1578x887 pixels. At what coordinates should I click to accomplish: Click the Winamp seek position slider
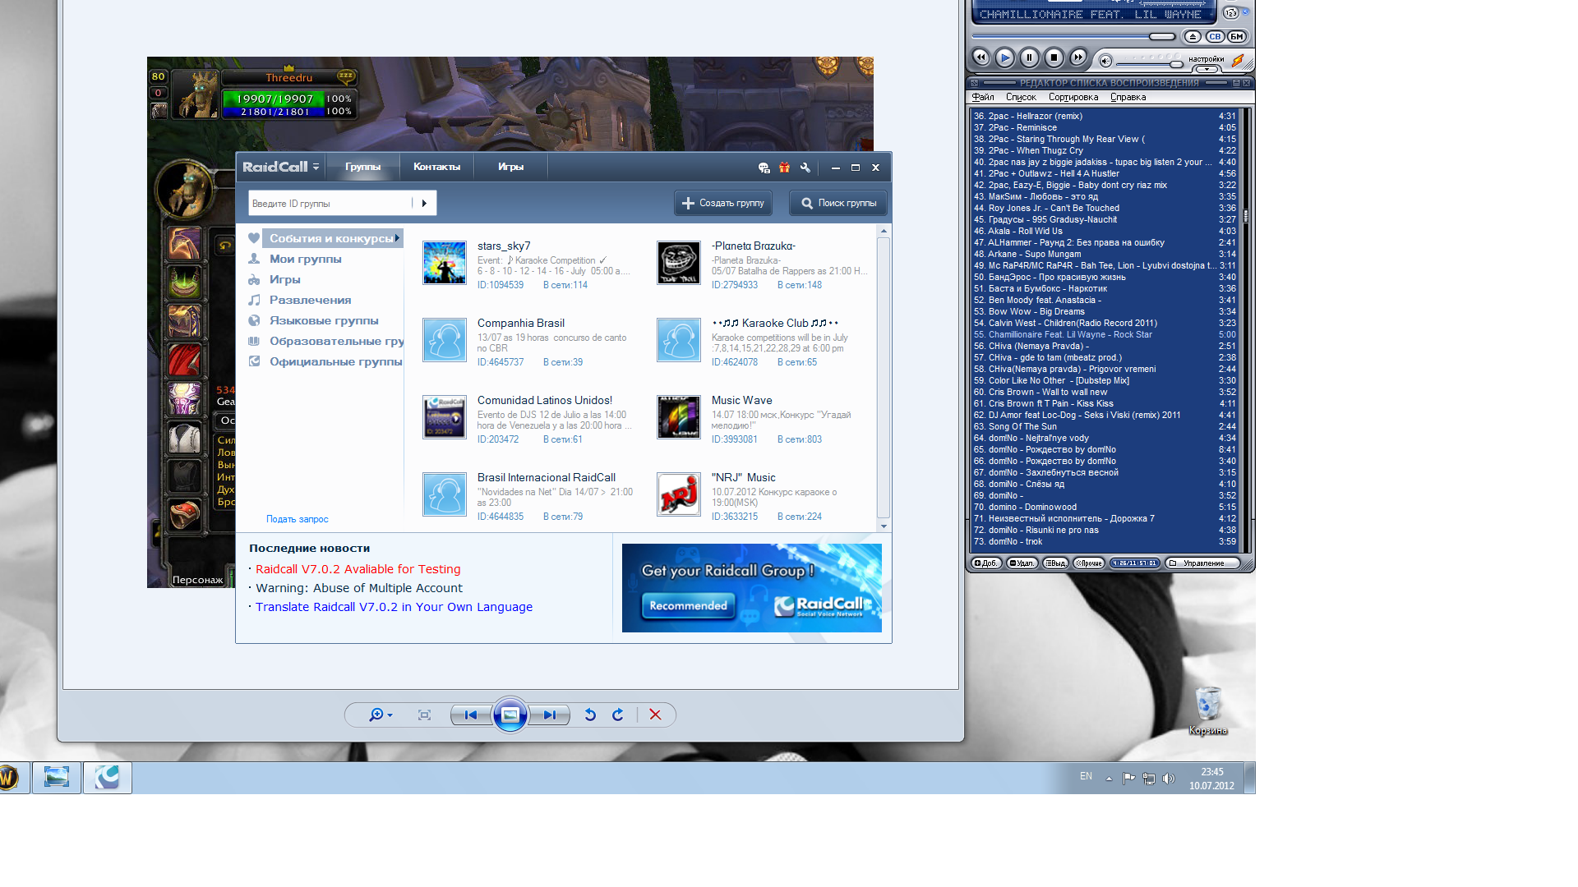[x=1074, y=36]
